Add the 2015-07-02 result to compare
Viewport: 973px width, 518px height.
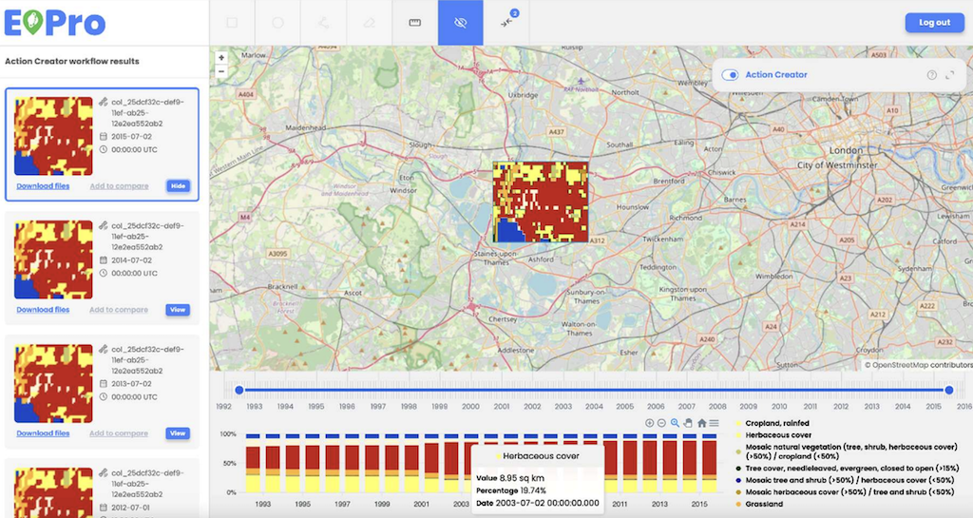pyautogui.click(x=119, y=186)
